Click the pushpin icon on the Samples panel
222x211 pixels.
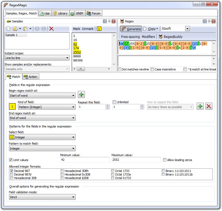pyautogui.click(x=109, y=21)
